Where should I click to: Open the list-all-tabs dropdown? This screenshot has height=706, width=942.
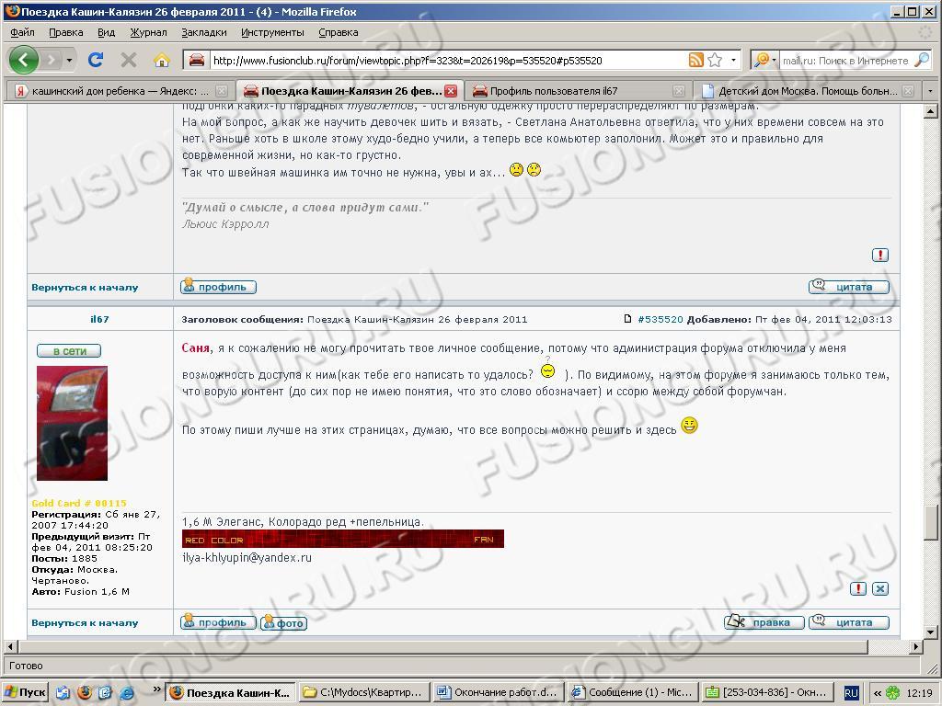(x=931, y=91)
